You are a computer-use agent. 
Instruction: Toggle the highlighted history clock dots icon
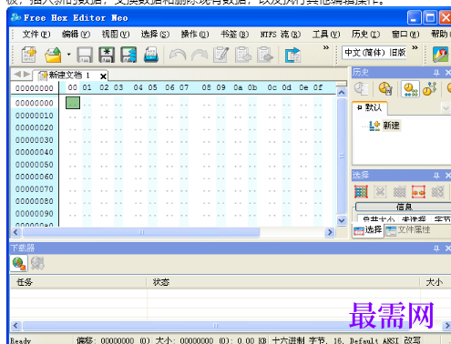[410, 89]
